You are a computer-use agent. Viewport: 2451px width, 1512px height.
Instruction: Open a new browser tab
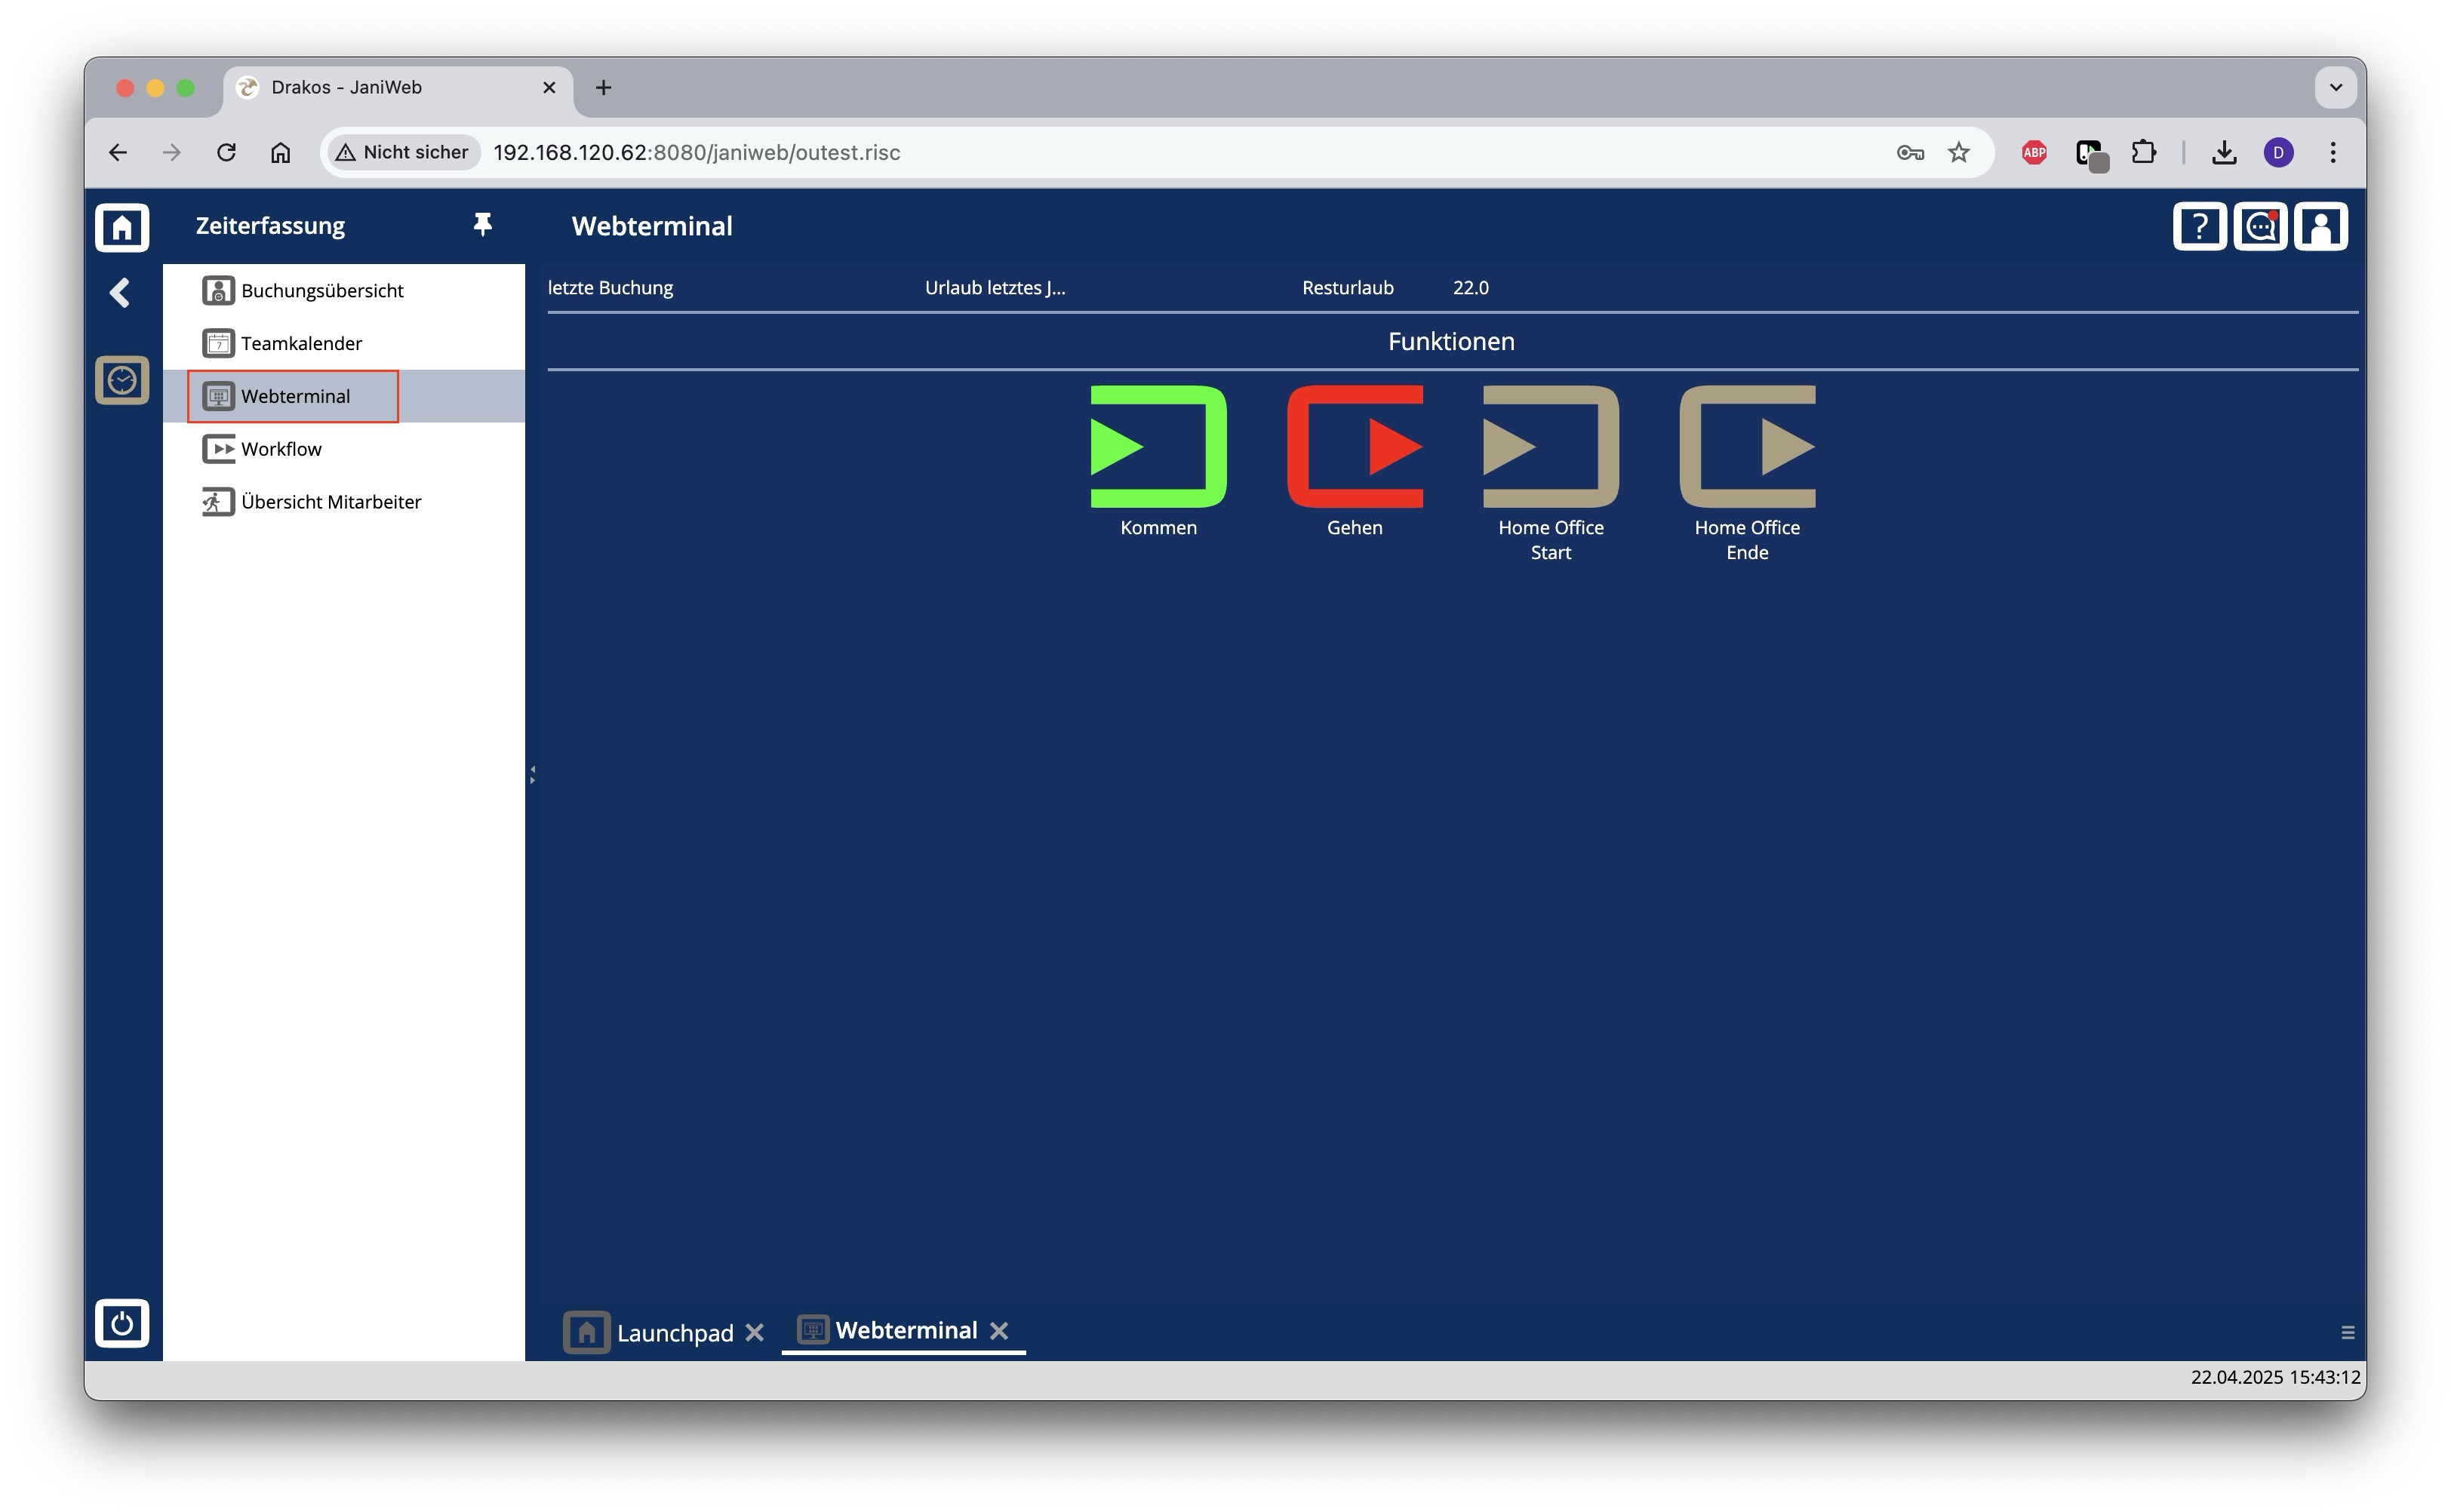[603, 88]
